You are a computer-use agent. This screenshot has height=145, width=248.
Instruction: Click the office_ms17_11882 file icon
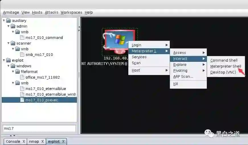(22, 77)
